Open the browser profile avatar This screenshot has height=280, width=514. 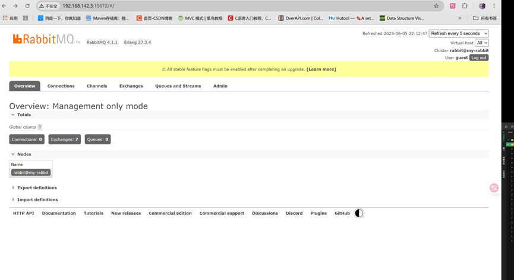click(x=482, y=6)
